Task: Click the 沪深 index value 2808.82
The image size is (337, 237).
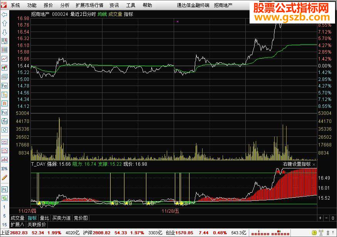Action: [101, 233]
